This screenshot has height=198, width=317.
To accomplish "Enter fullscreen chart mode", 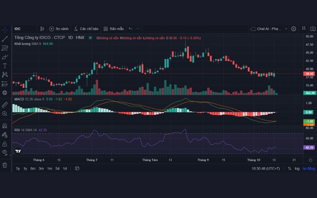I will coord(304,29).
